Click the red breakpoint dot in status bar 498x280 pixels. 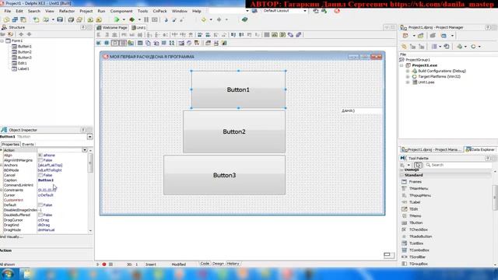(103, 264)
